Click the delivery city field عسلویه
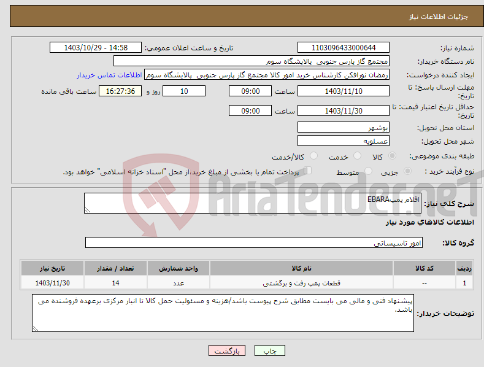 click(x=344, y=141)
